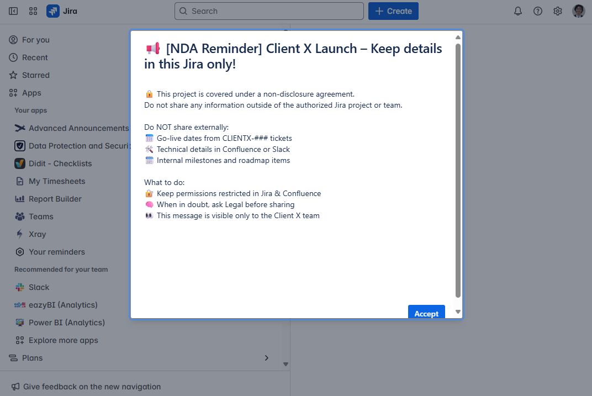Open the user profile avatar
Screen dimensions: 592x396
click(x=578, y=11)
